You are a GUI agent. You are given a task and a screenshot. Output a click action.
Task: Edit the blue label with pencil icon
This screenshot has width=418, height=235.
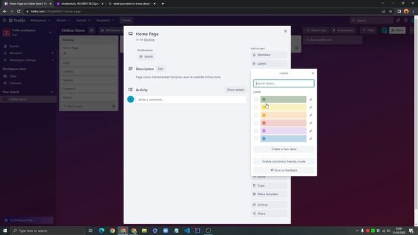click(311, 138)
